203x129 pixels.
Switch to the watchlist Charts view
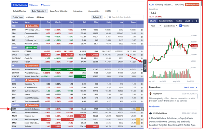coord(29,17)
